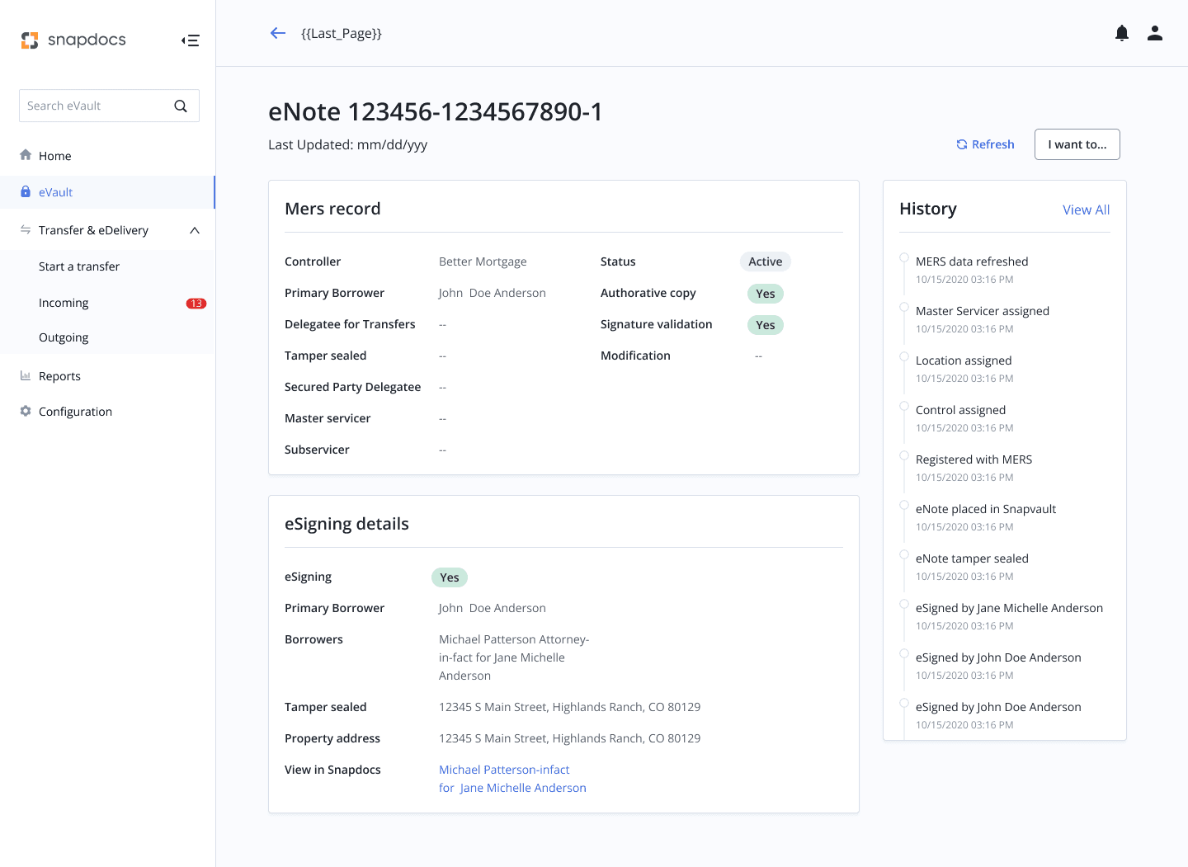1188x867 pixels.
Task: Select eSigned by Jane Michelle Anderson entry
Action: pyautogui.click(x=1009, y=615)
